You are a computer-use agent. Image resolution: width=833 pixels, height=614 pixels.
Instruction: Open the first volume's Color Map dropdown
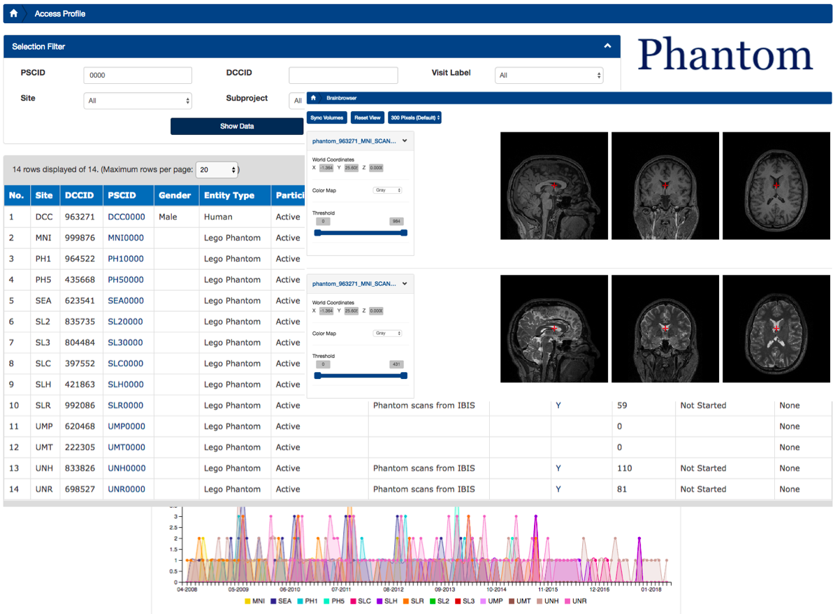388,190
